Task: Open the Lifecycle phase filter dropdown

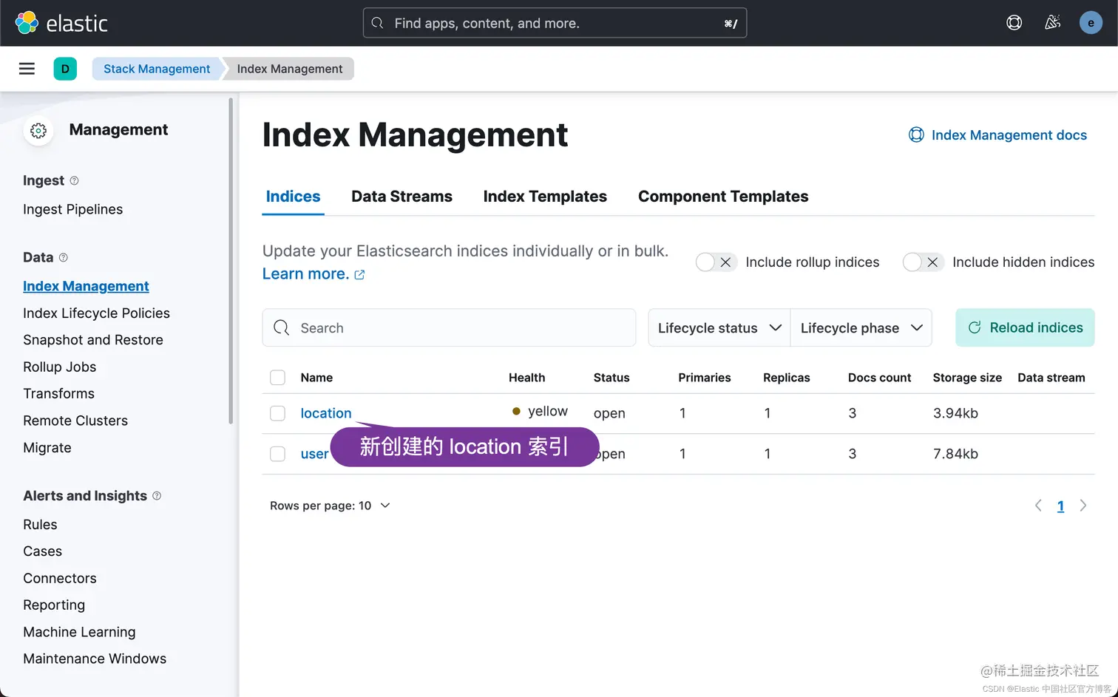Action: click(861, 327)
